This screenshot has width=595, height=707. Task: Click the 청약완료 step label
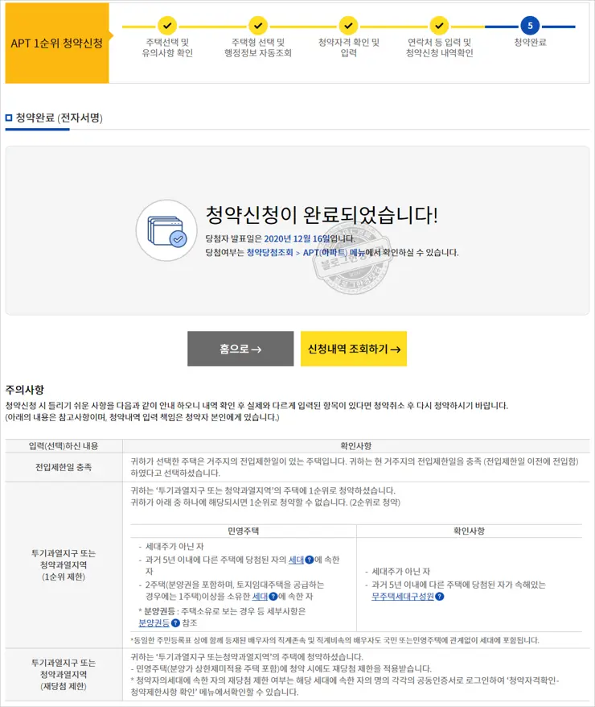pos(530,43)
